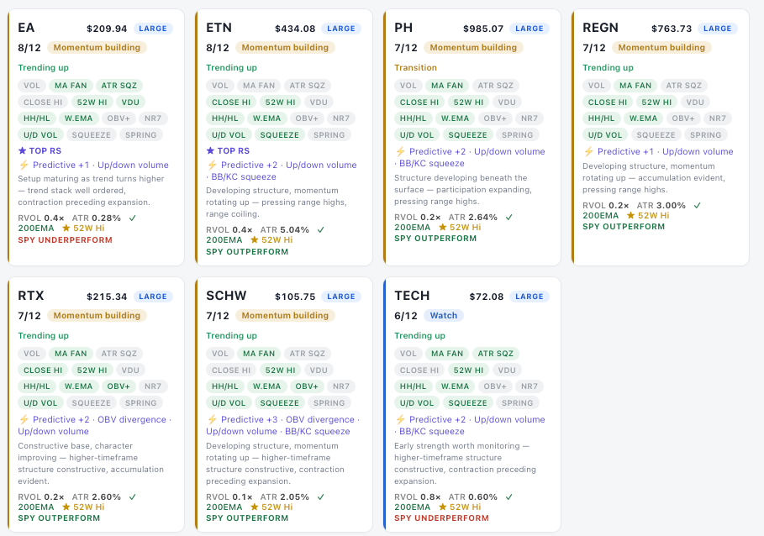This screenshot has height=536, width=764.
Task: Click the TOP RS star icon on ETN card
Action: click(x=210, y=151)
